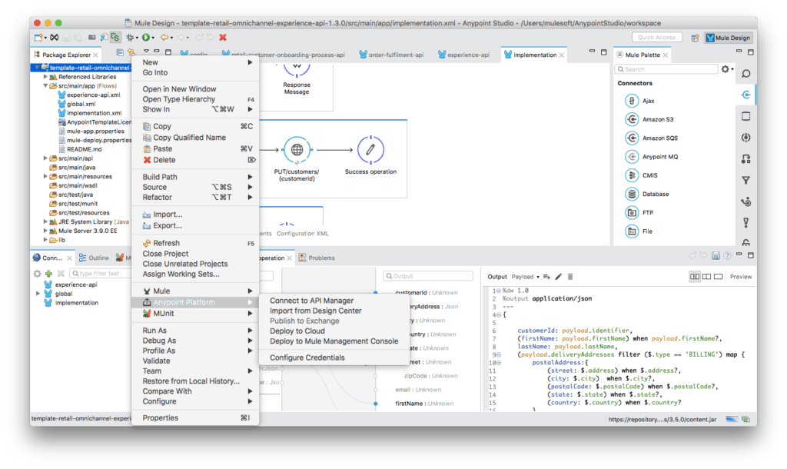The width and height of the screenshot is (787, 469).
Task: Open the dropdown arrow next to the Run button
Action: [x=154, y=38]
